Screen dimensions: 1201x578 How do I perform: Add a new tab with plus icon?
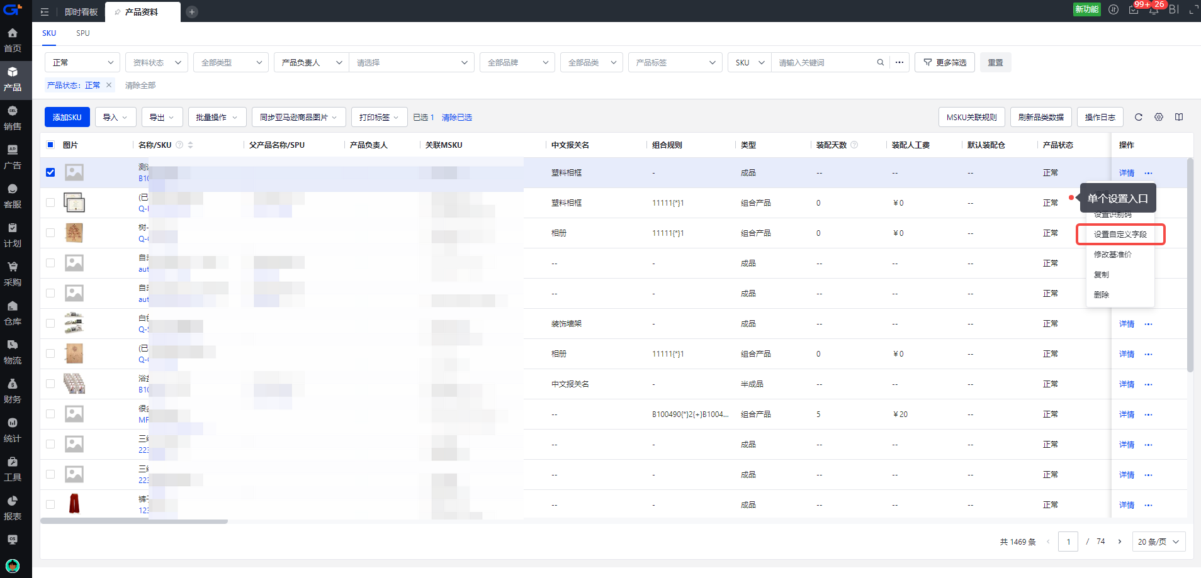pos(192,12)
